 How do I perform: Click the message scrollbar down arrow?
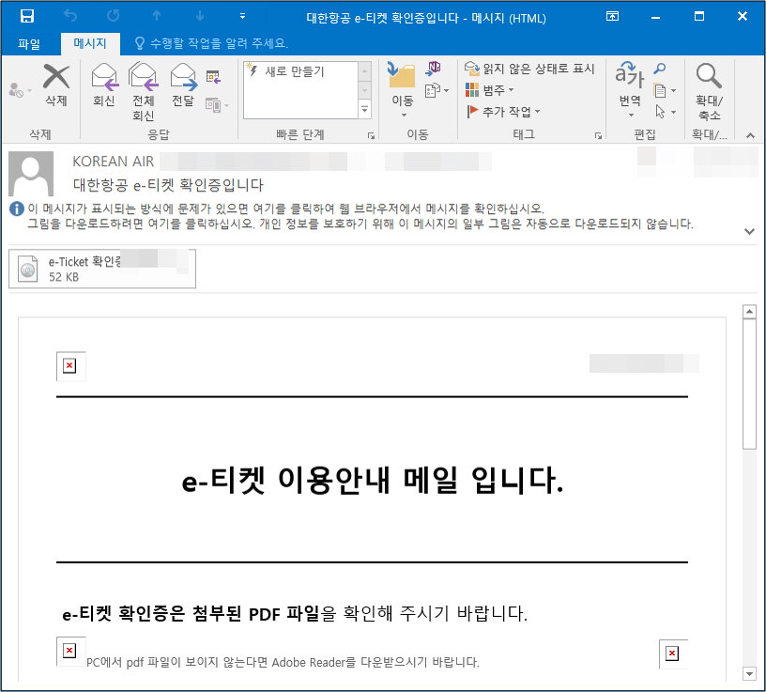pyautogui.click(x=749, y=673)
